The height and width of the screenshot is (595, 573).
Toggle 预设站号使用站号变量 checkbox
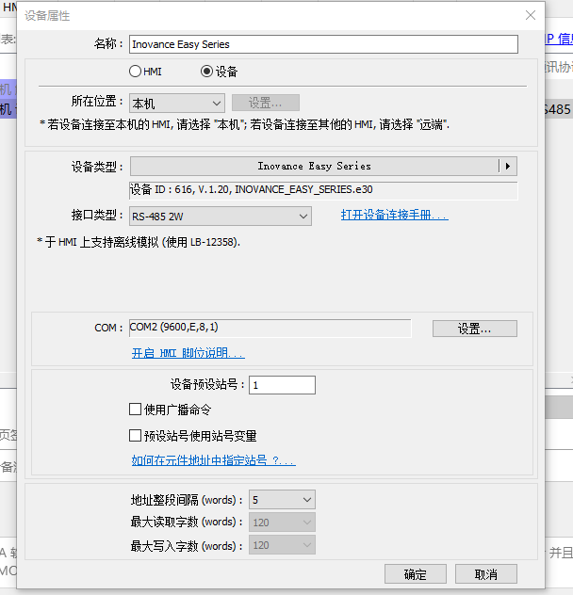point(136,436)
